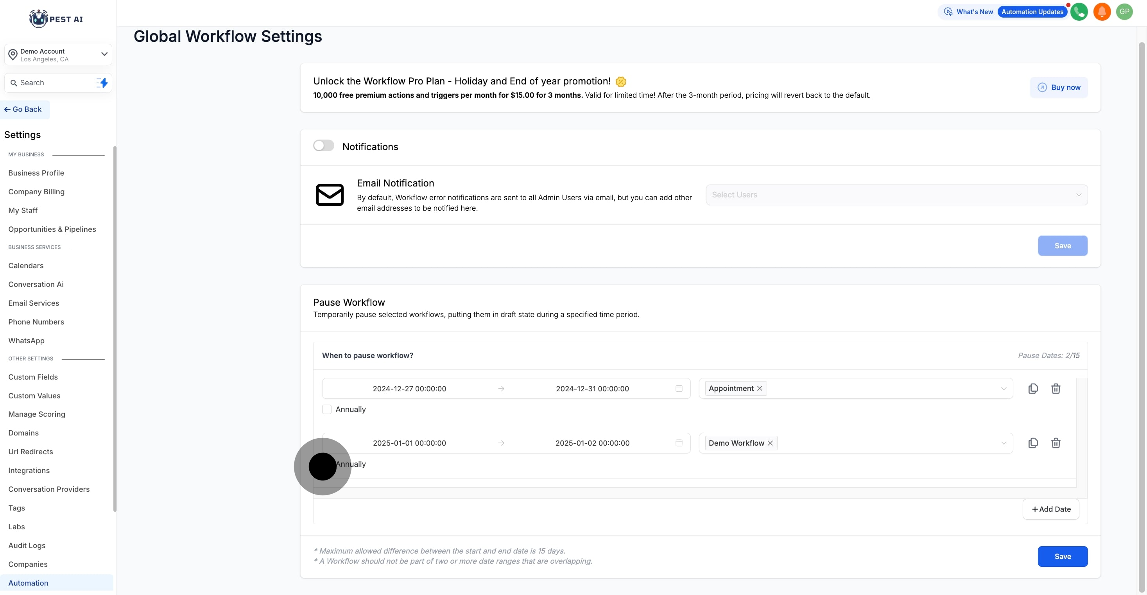Check Annually under the 2024-12-27 range
Image resolution: width=1147 pixels, height=595 pixels.
(327, 409)
